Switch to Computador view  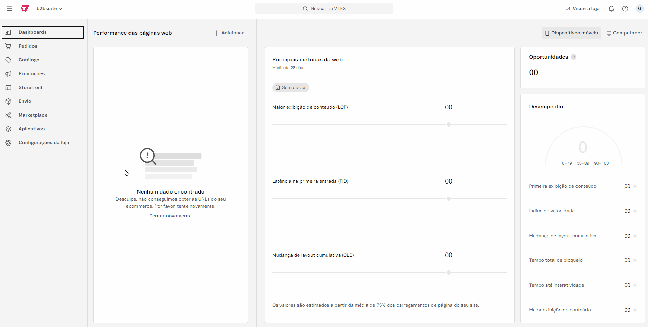[x=625, y=33]
